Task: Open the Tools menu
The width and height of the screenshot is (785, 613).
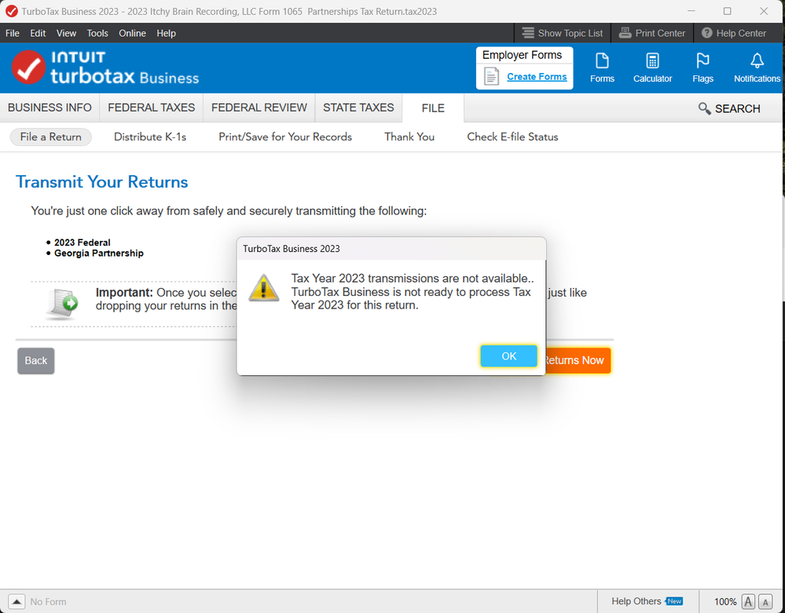Action: pos(97,33)
